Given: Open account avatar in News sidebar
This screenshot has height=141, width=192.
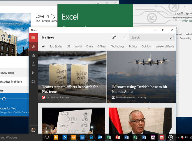Looking at the screenshot, I should [33, 130].
